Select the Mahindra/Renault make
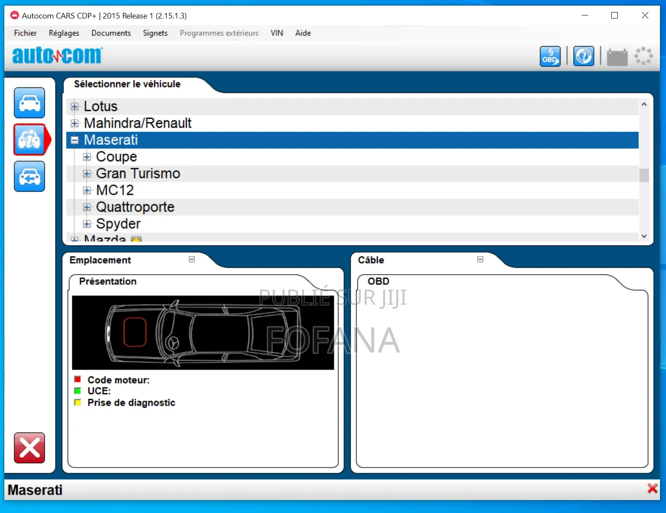This screenshot has width=666, height=513. tap(138, 123)
